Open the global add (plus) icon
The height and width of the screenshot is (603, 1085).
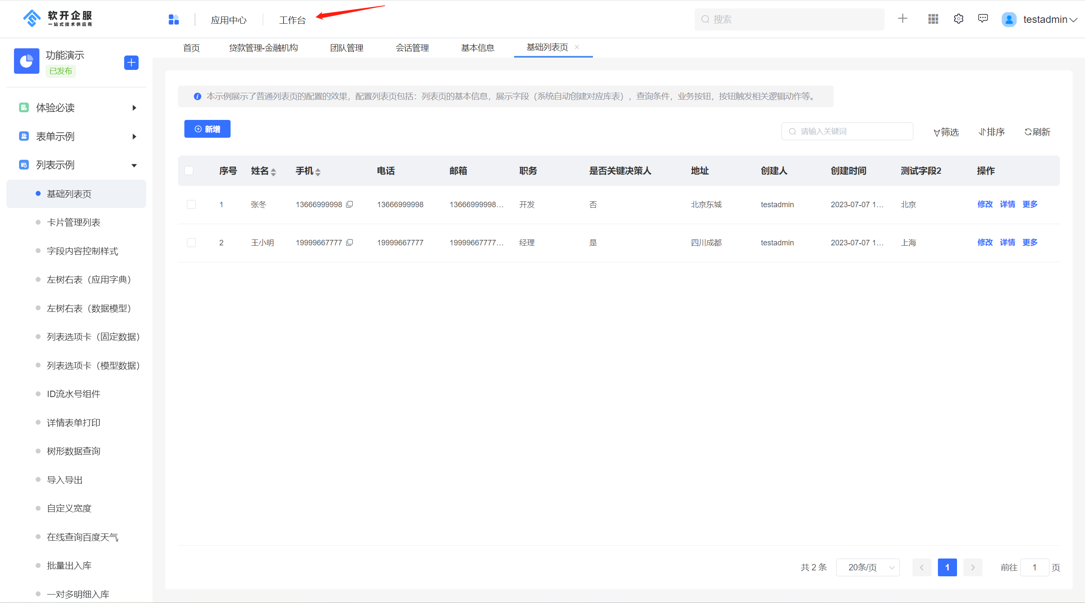tap(902, 19)
